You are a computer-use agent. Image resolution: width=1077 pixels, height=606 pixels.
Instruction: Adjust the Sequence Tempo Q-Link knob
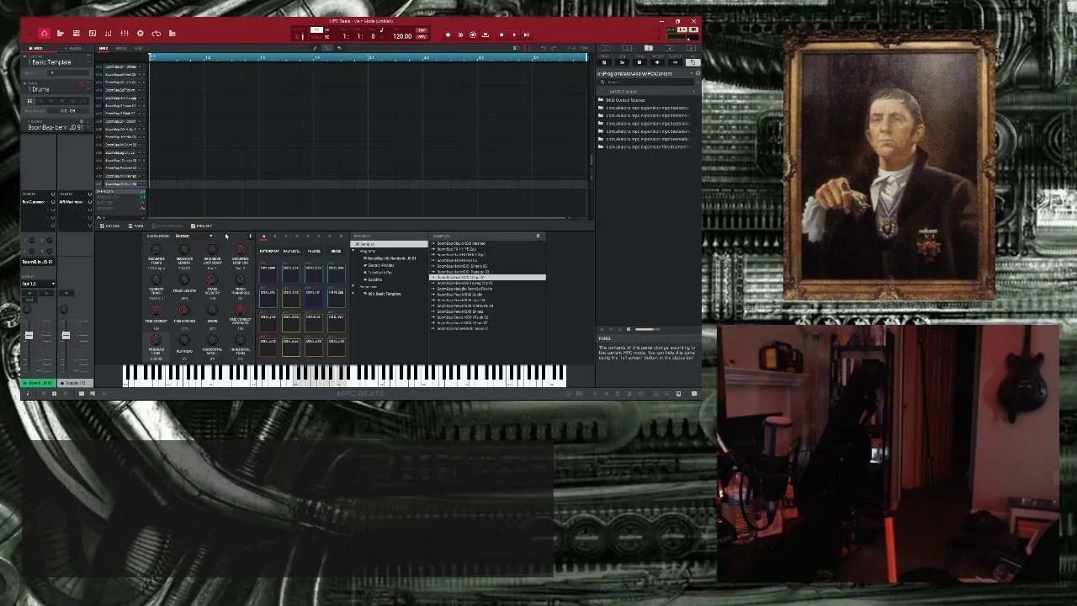click(156, 250)
